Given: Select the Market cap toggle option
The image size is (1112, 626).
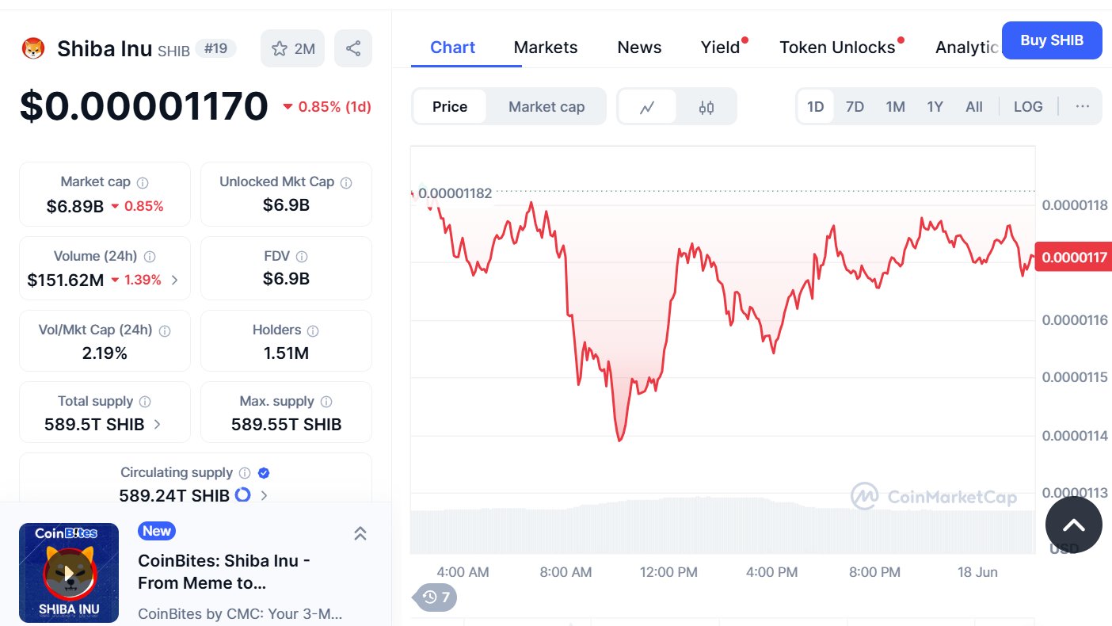Looking at the screenshot, I should [x=546, y=107].
